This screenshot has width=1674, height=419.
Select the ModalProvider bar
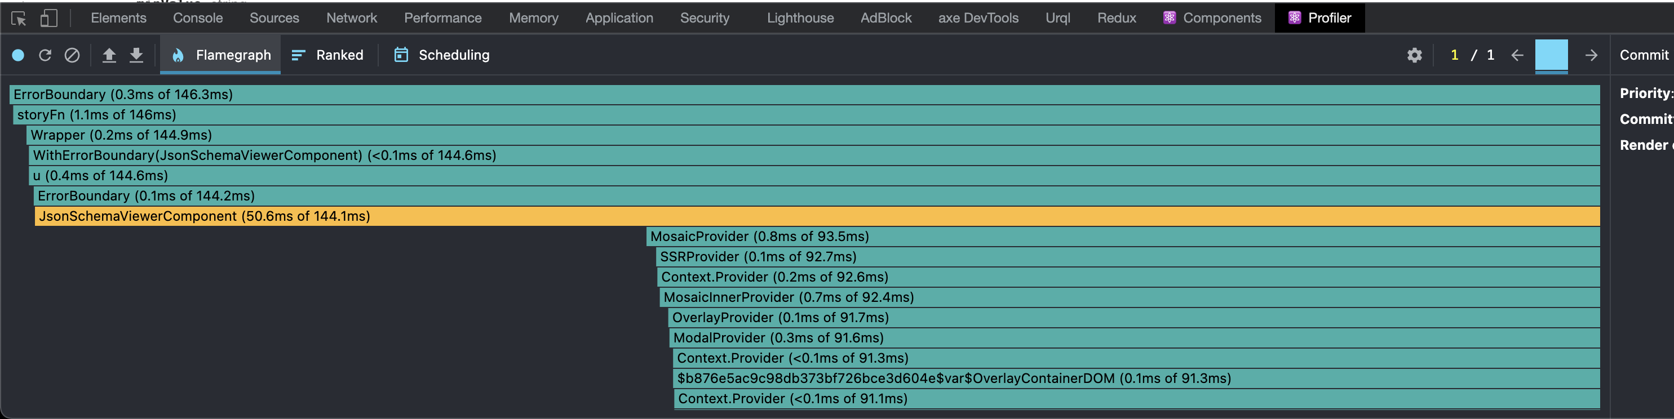1135,338
